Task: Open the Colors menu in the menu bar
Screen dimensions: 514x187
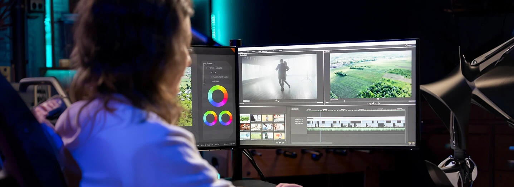Action: (x=259, y=51)
